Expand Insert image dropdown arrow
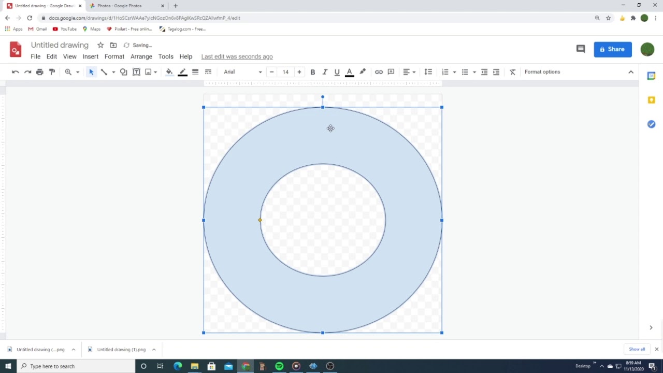This screenshot has width=663, height=373. pos(155,72)
